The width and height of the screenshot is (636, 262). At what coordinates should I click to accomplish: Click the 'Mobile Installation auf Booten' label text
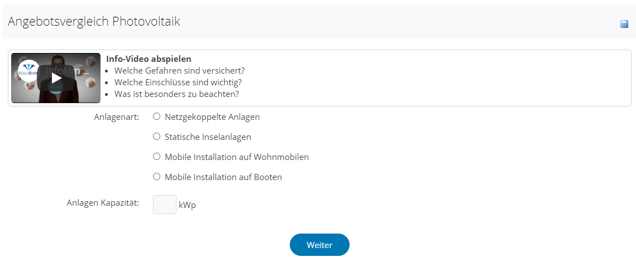[223, 177]
